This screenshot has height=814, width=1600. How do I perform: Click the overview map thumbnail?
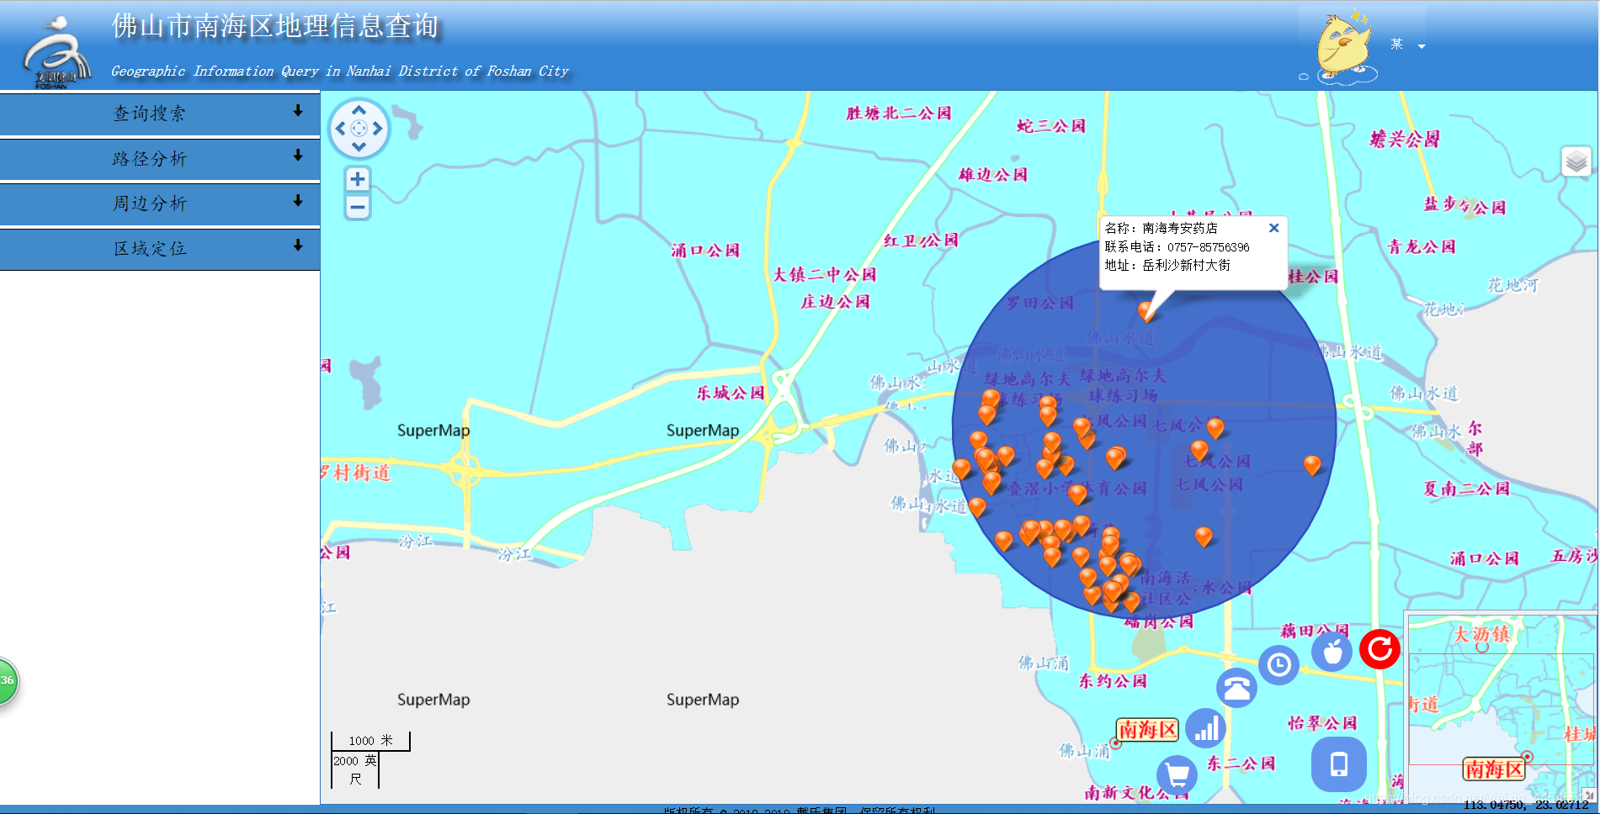coord(1502,708)
